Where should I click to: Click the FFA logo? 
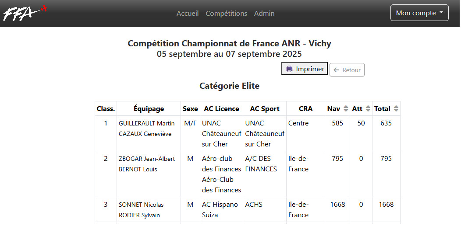(25, 13)
